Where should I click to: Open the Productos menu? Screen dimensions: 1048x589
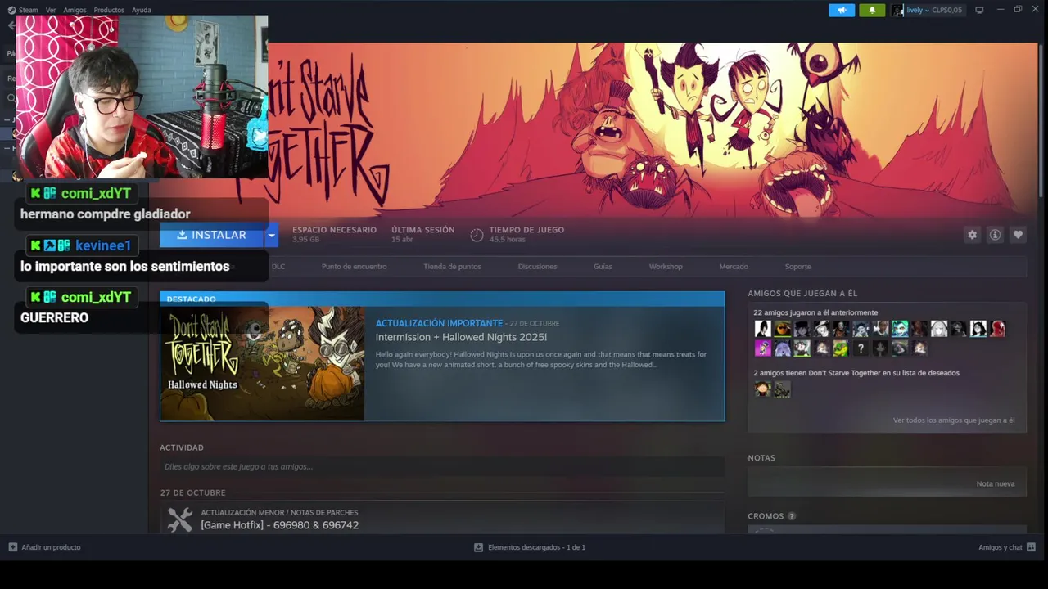coord(109,10)
